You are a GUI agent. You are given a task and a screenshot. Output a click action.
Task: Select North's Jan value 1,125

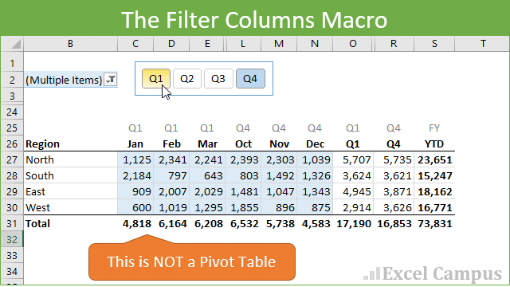135,159
